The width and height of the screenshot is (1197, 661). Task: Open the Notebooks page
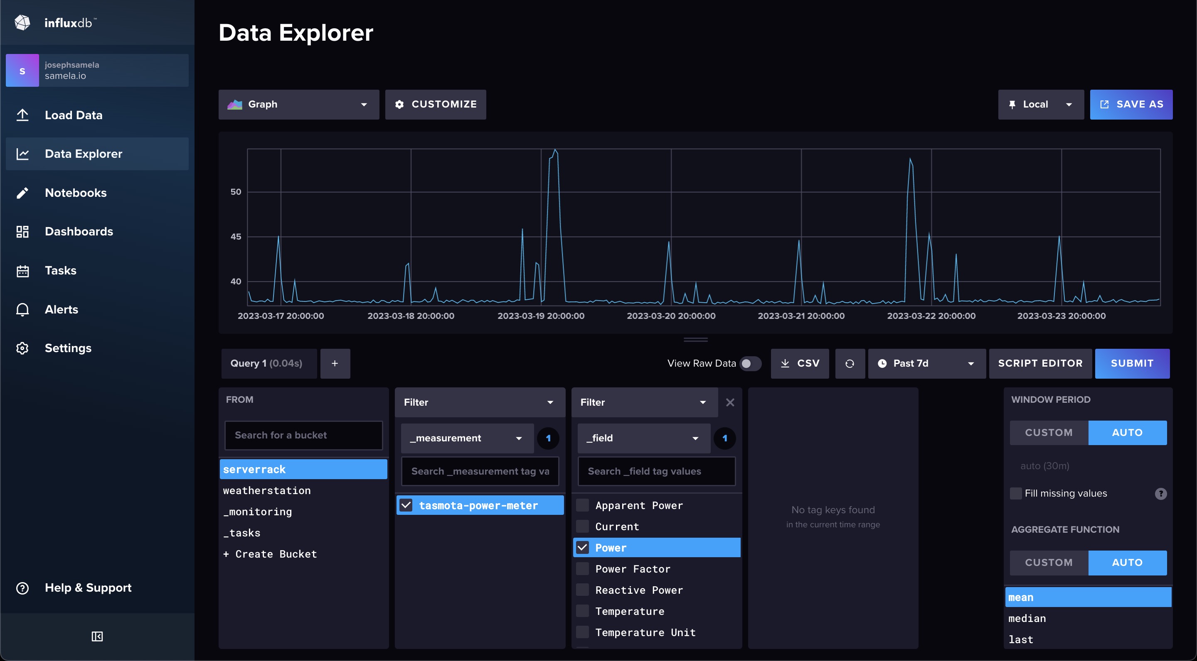(75, 193)
